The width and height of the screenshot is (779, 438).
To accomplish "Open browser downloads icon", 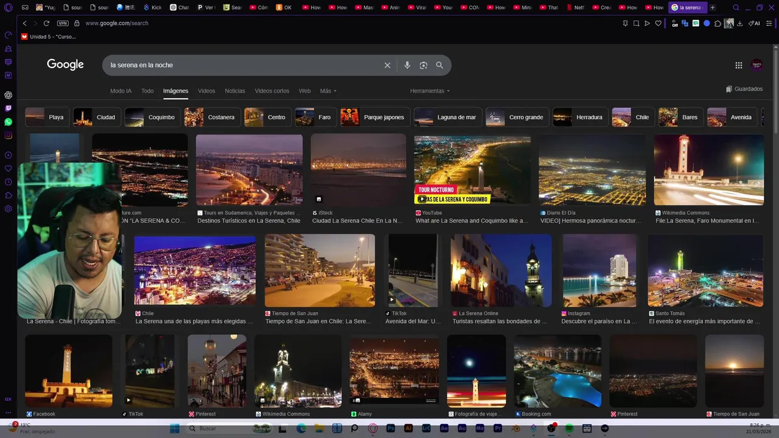I will 739,23.
